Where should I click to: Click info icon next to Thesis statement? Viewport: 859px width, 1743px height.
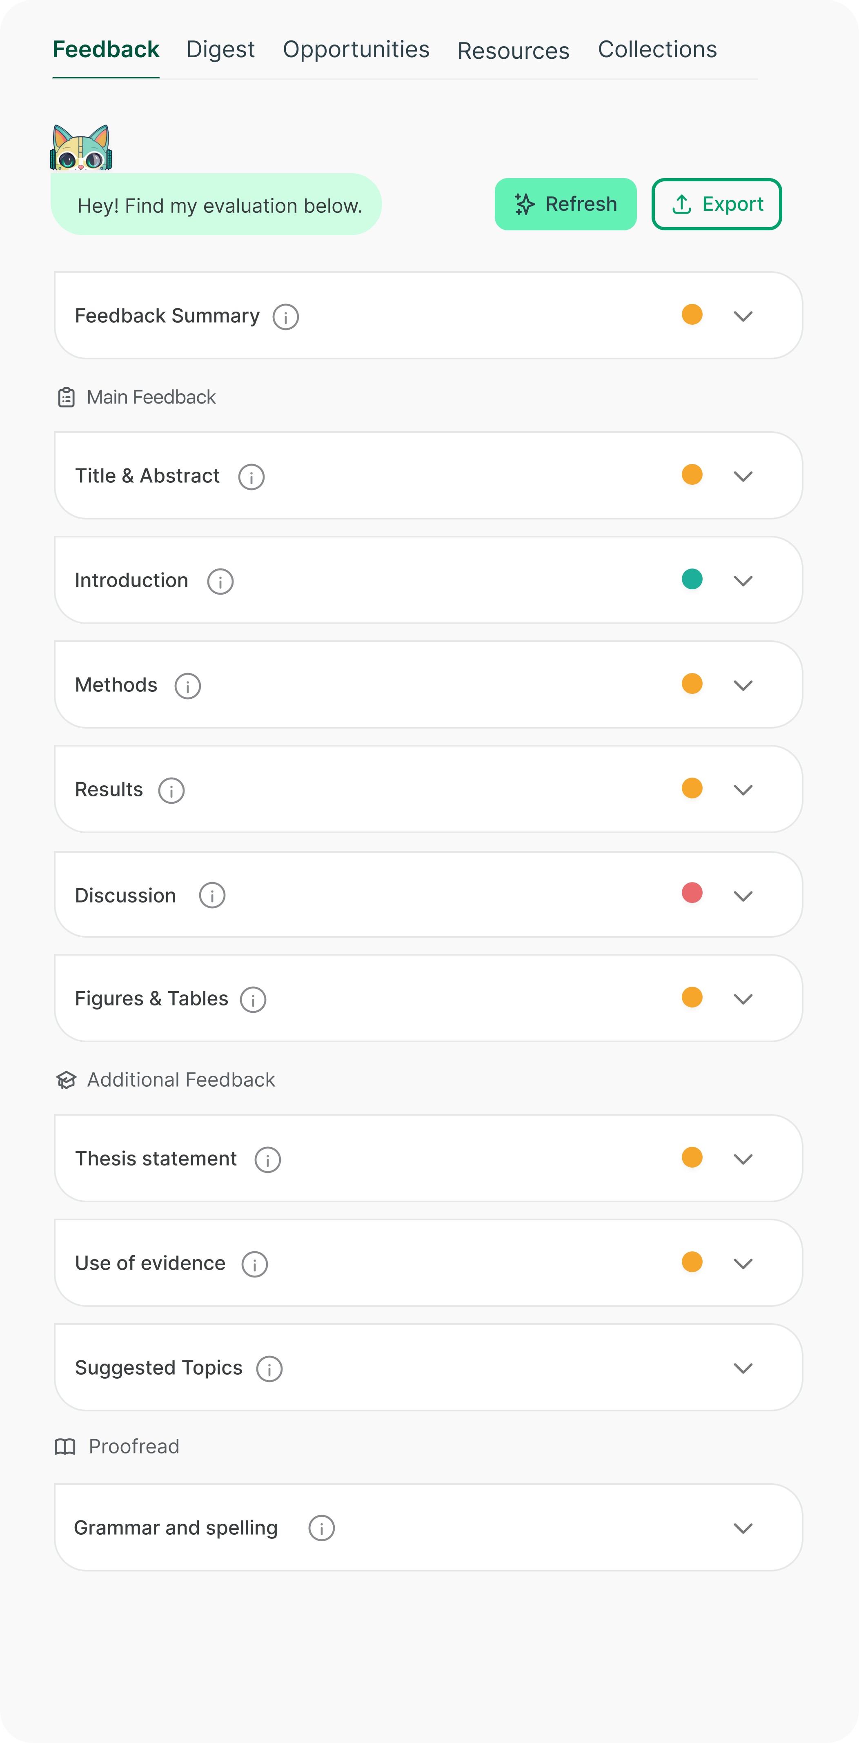[x=267, y=1160]
